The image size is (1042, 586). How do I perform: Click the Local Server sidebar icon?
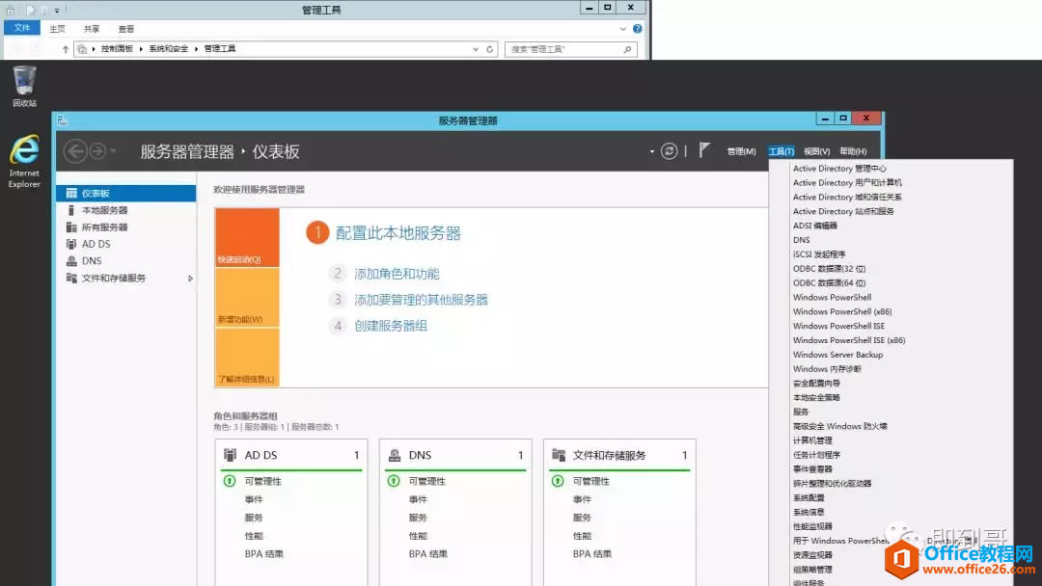(x=71, y=210)
